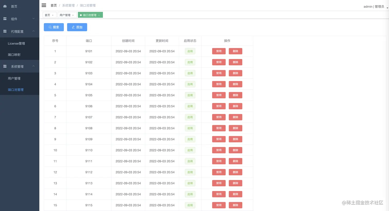Image resolution: width=389 pixels, height=211 pixels.
Task: Delete port 9115 with 删除 button
Action: (x=235, y=205)
